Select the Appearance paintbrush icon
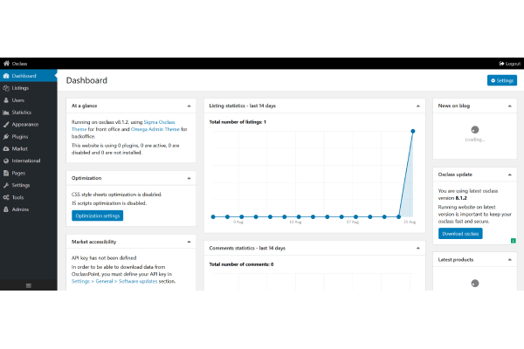 (x=7, y=125)
